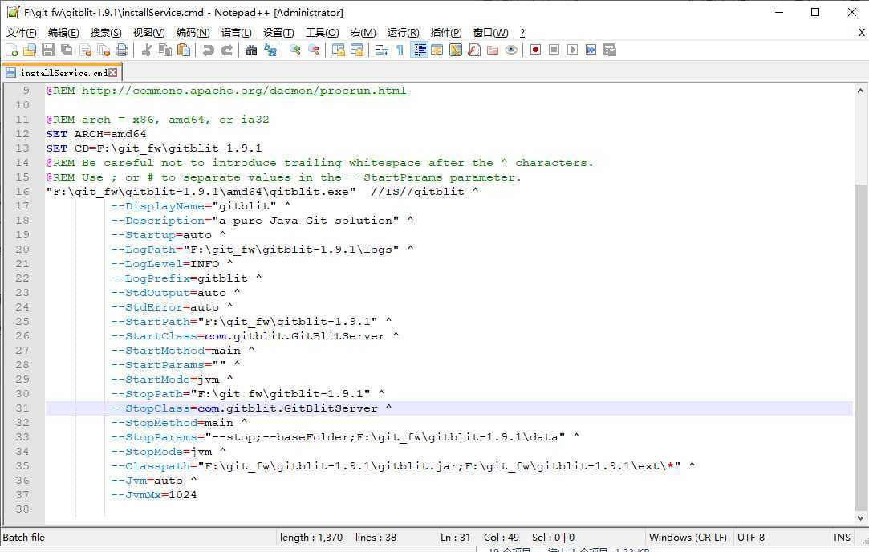
Task: Open the 插件(P) menu
Action: (x=445, y=33)
